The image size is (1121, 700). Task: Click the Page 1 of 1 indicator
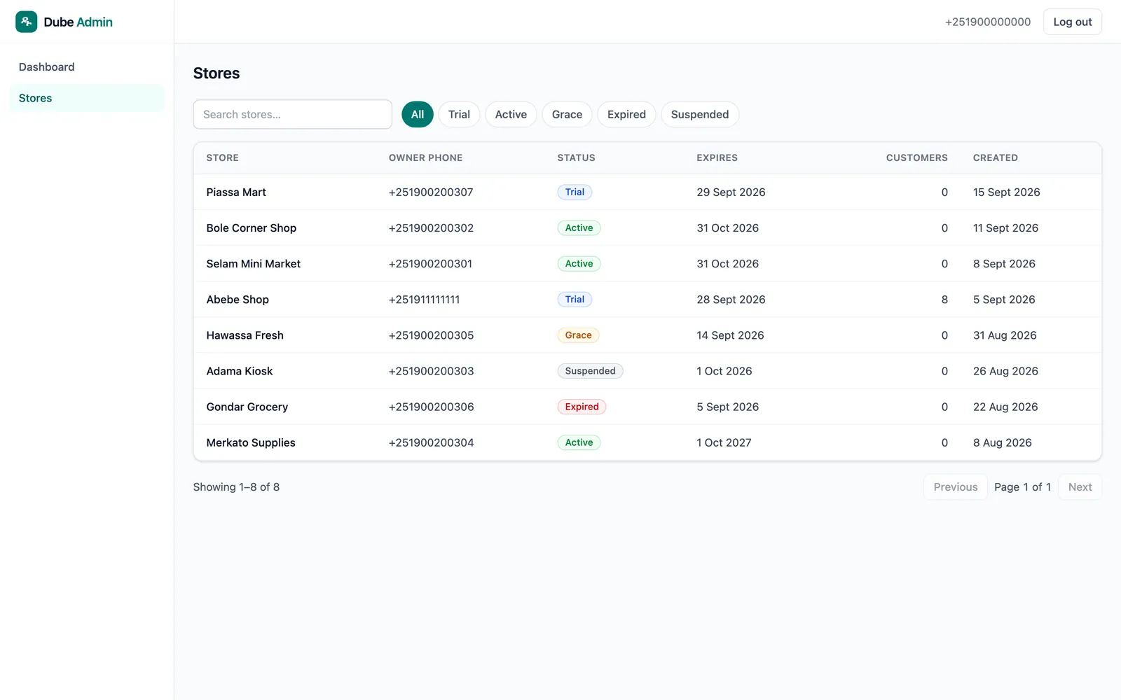pos(1022,487)
